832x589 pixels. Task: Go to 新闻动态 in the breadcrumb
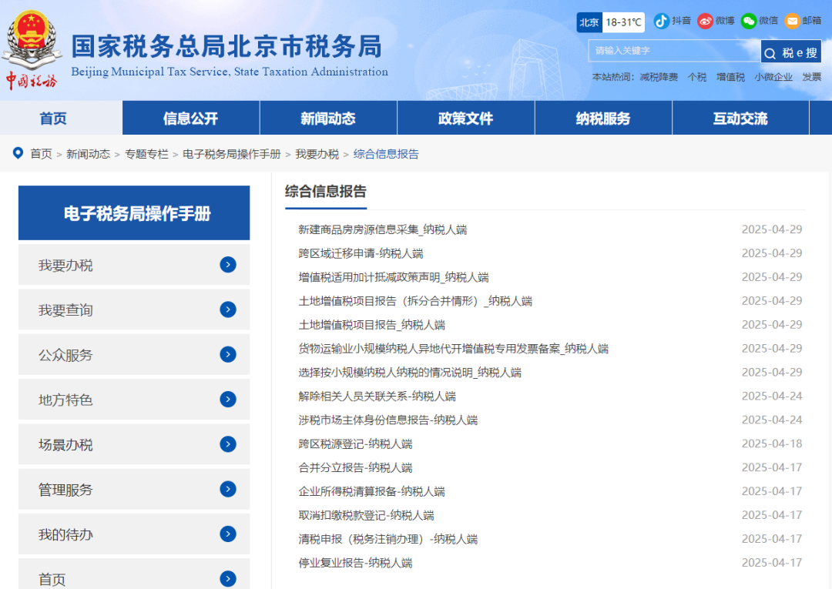88,154
